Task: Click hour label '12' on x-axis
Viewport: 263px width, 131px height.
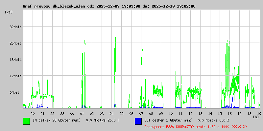Action: [190, 114]
